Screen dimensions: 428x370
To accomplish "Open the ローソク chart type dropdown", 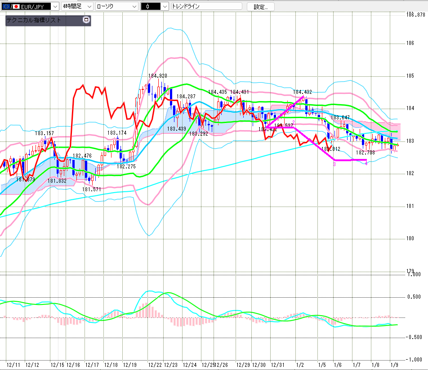I will coord(134,6).
